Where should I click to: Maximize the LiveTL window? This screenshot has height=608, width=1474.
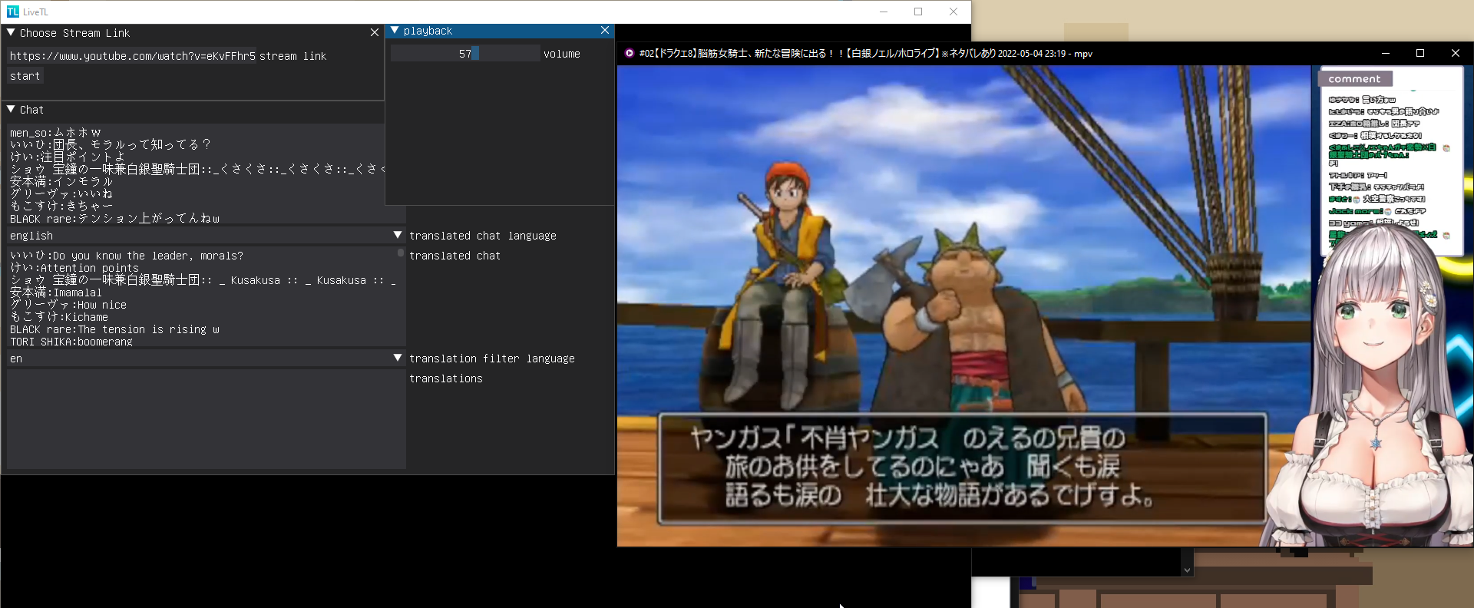[x=918, y=12]
